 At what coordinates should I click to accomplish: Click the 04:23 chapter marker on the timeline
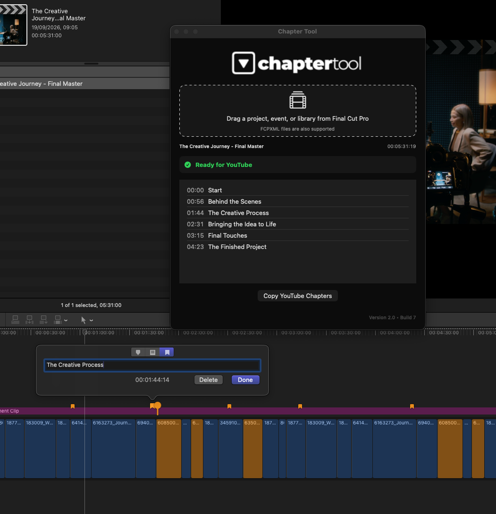click(x=412, y=406)
